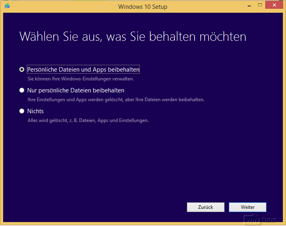The image size is (286, 226).
Task: Maximize the Windows 10 Setup window
Action: point(260,5)
